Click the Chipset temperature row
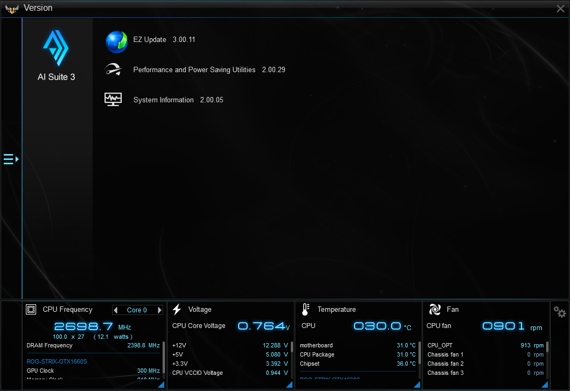 (x=358, y=364)
